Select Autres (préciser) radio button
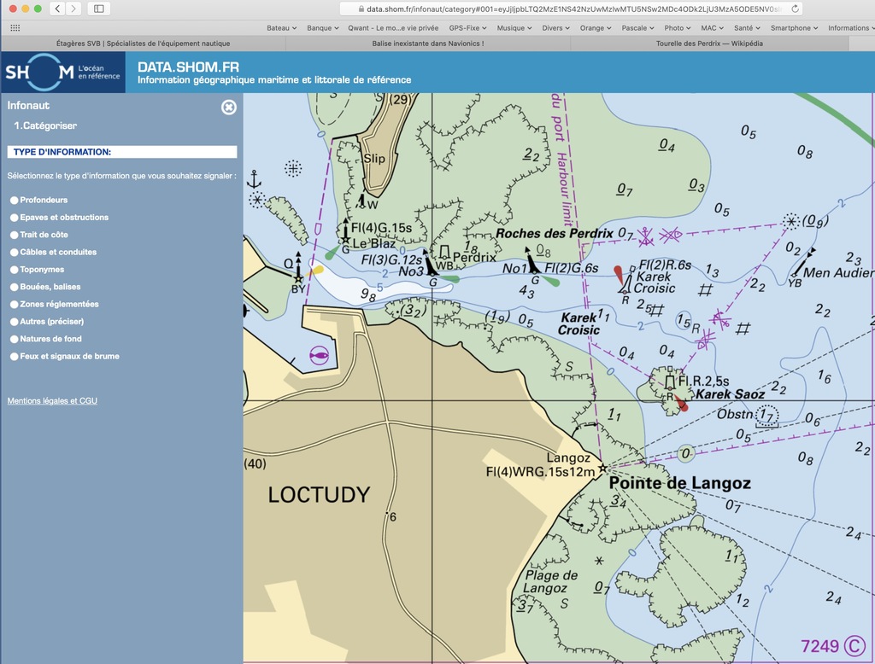The image size is (875, 664). 14,322
